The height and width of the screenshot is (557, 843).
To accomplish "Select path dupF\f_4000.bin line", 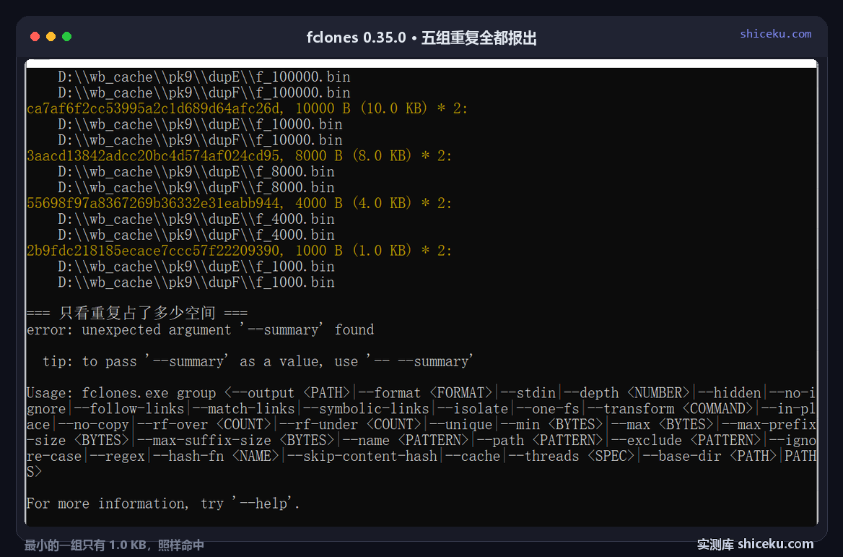I will pos(196,235).
